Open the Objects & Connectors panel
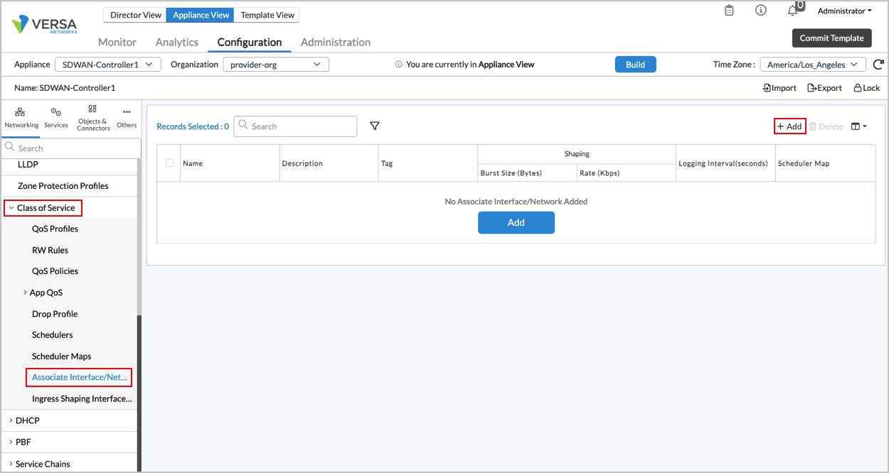Image resolution: width=889 pixels, height=473 pixels. 92,116
